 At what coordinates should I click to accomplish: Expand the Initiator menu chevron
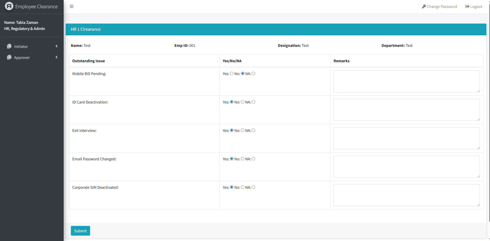[x=56, y=46]
